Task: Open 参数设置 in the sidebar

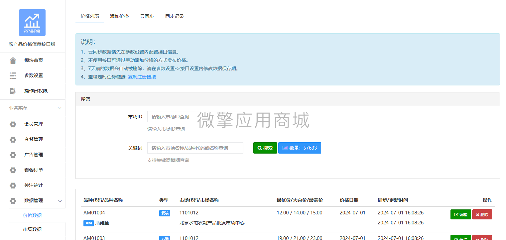Action: [x=34, y=75]
